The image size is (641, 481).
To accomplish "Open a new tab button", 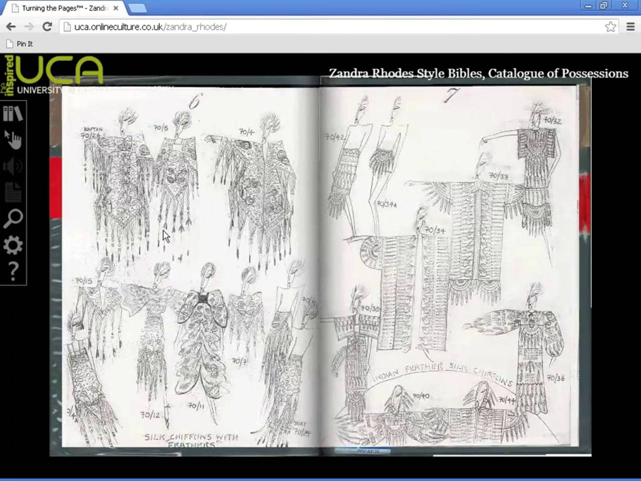I will click(x=137, y=8).
